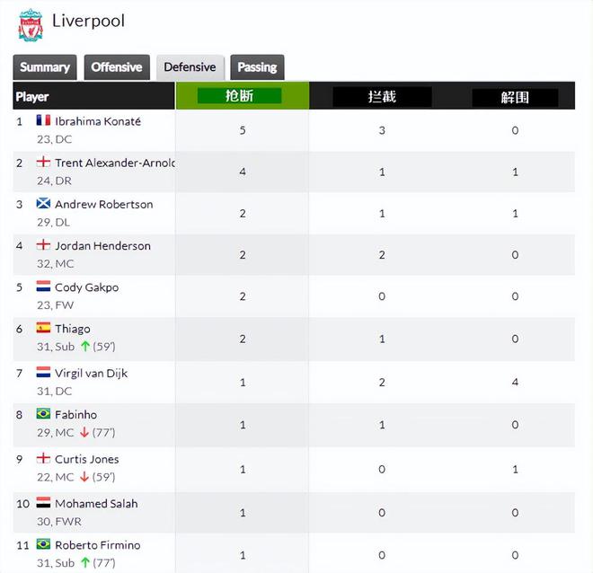Viewport: 593px width, 573px height.
Task: Open Trent Alexander-Arnold's player link
Action: [114, 163]
